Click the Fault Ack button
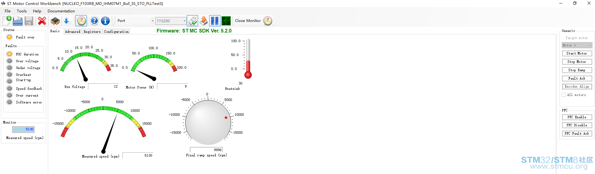This screenshot has height=174, width=595. pyautogui.click(x=577, y=79)
